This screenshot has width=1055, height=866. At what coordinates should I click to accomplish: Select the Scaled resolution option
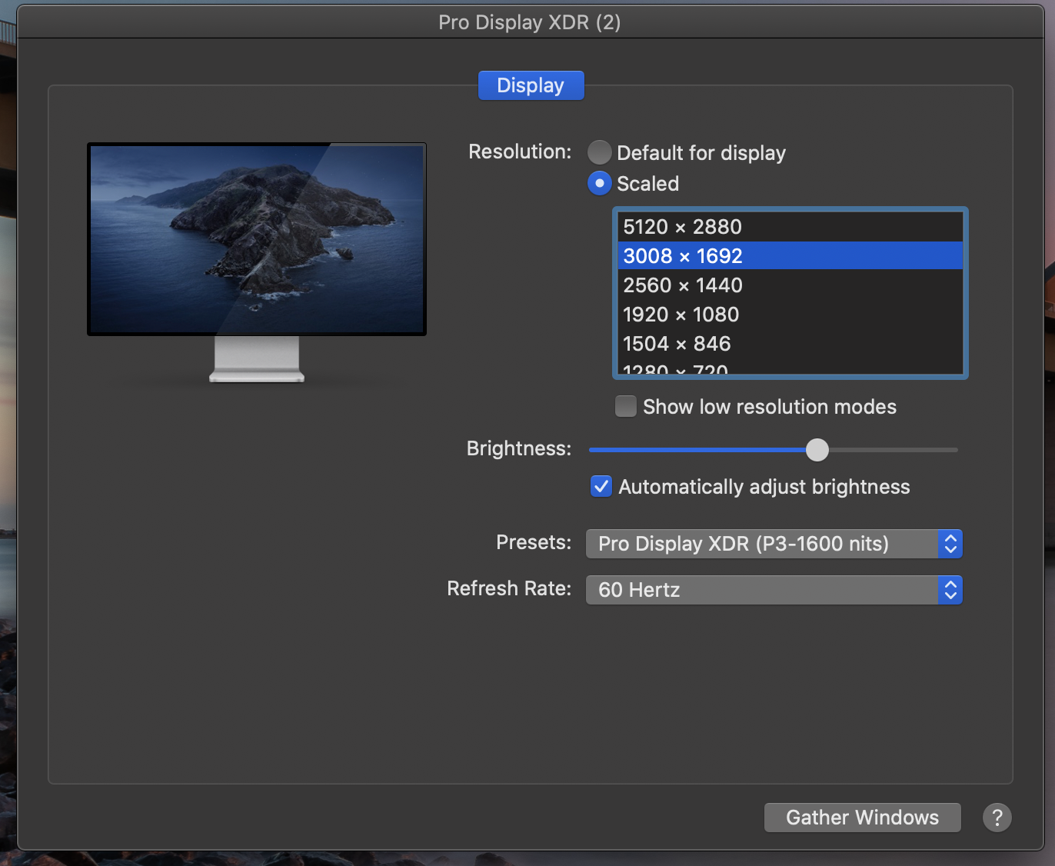click(600, 183)
